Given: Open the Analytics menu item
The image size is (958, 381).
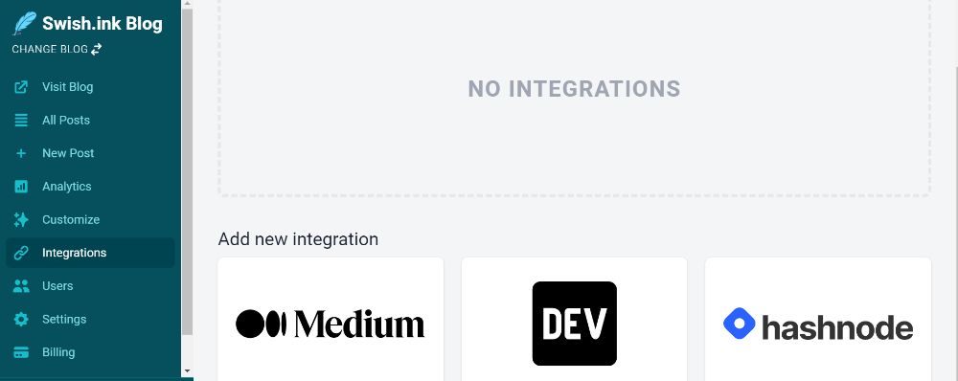Looking at the screenshot, I should pyautogui.click(x=90, y=187).
